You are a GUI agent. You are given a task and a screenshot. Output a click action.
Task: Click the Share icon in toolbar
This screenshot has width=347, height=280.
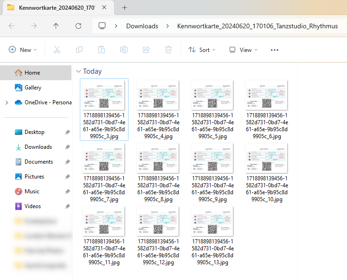coord(146,50)
